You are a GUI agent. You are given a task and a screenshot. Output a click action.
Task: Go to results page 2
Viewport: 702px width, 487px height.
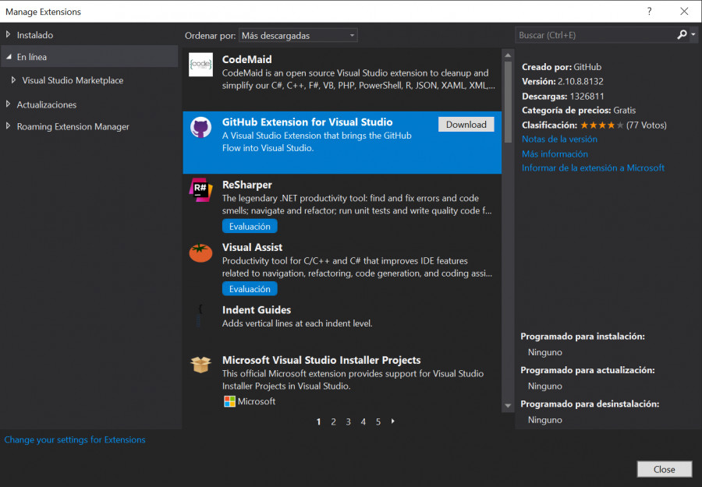334,422
